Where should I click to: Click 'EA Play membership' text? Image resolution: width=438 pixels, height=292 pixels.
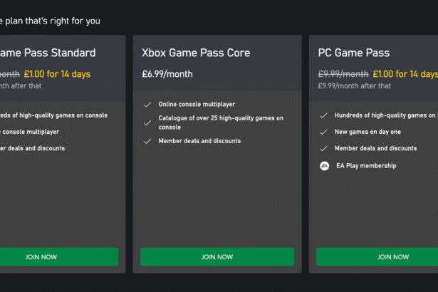366,166
